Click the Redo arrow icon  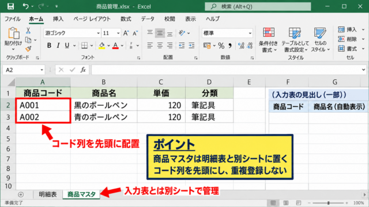click(x=41, y=6)
